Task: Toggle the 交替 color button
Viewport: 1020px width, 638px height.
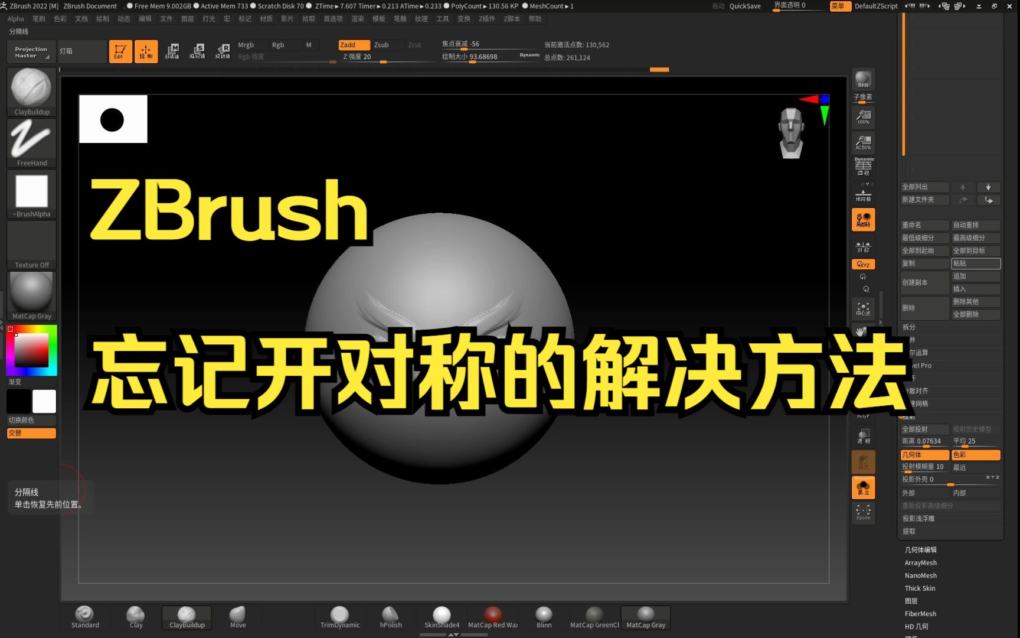Action: (x=31, y=433)
